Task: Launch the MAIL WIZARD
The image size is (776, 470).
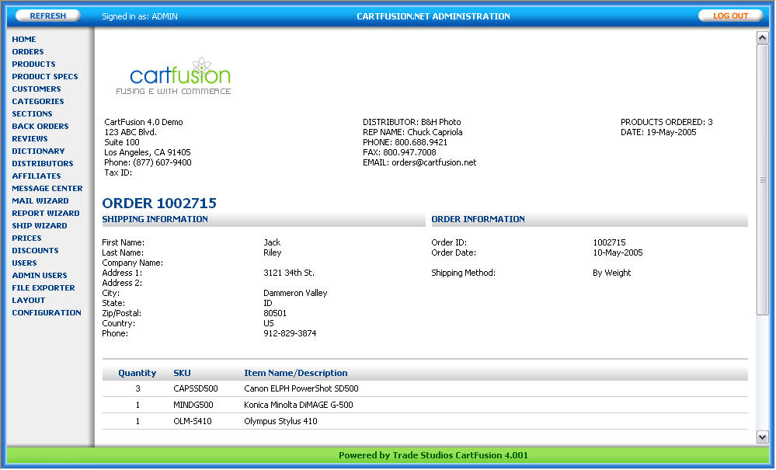Action: pos(40,200)
